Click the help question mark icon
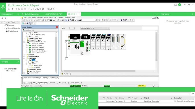 tap(54, 9)
